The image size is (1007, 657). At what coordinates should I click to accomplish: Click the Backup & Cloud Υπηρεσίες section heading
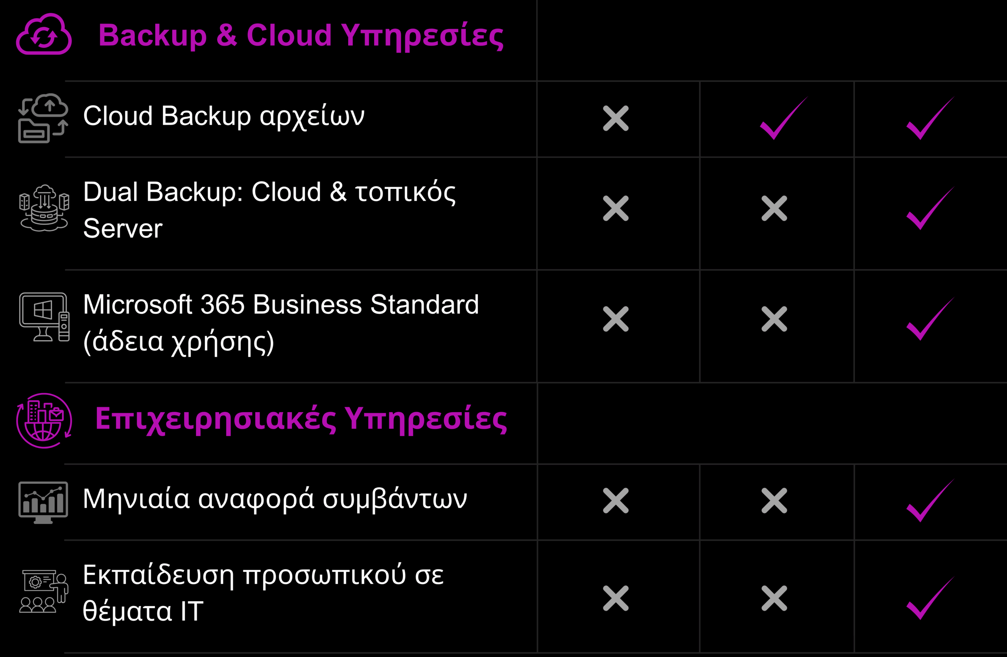coord(301,35)
